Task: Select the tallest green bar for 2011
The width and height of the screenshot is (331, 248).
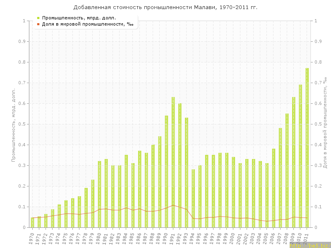Action: pos(307,148)
